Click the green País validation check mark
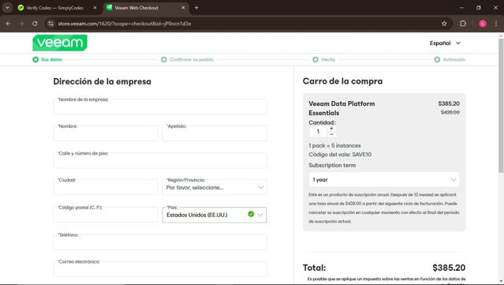 (251, 214)
